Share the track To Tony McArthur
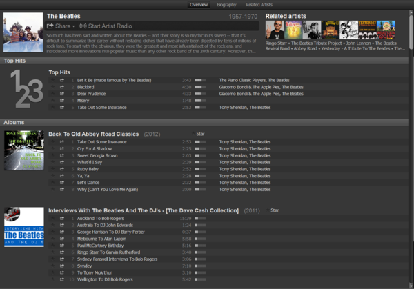The height and width of the screenshot is (289, 414). coord(62,272)
